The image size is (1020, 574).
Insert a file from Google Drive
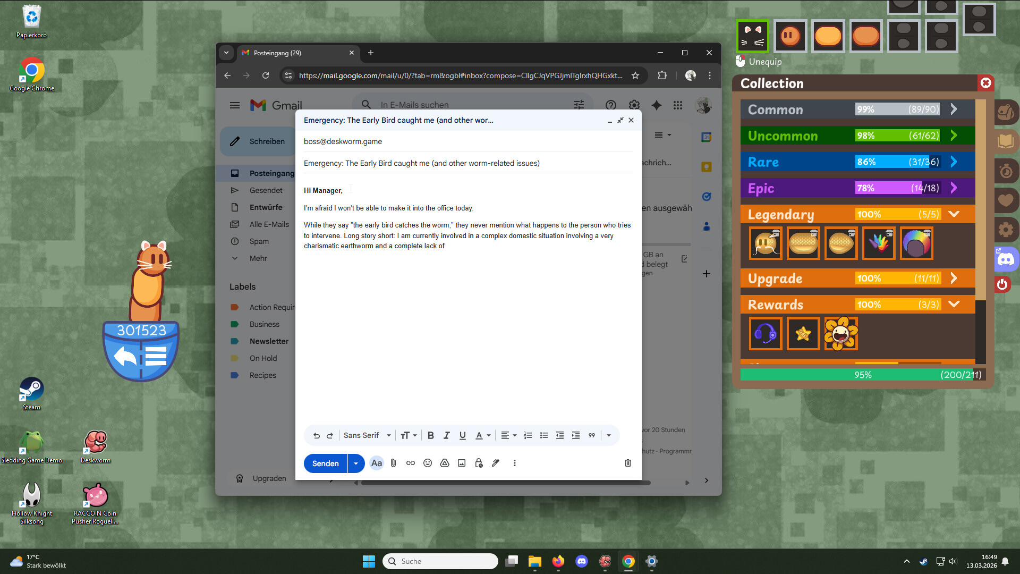444,463
